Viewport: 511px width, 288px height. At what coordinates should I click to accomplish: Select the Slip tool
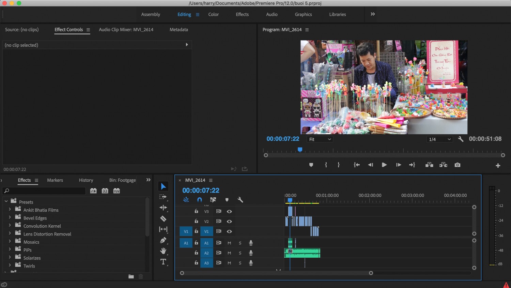(163, 229)
